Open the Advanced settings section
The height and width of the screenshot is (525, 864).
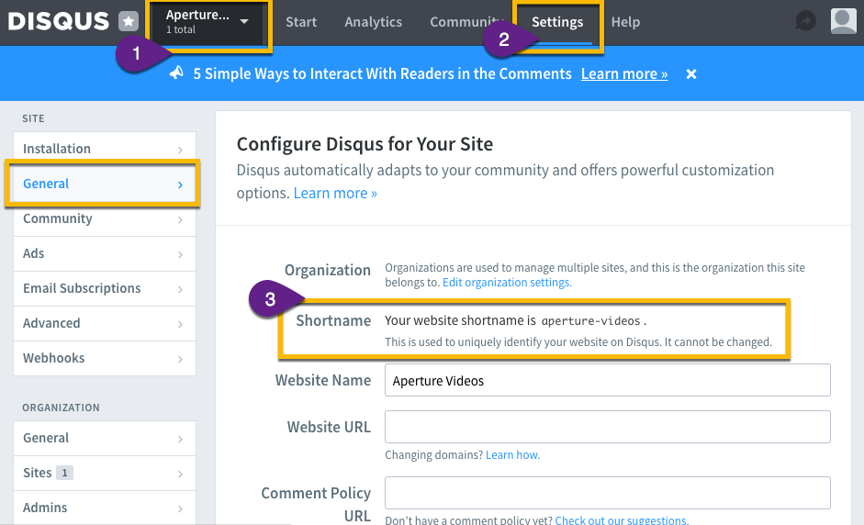(105, 323)
